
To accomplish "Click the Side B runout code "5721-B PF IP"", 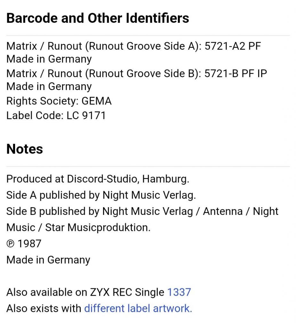I will (x=236, y=74).
